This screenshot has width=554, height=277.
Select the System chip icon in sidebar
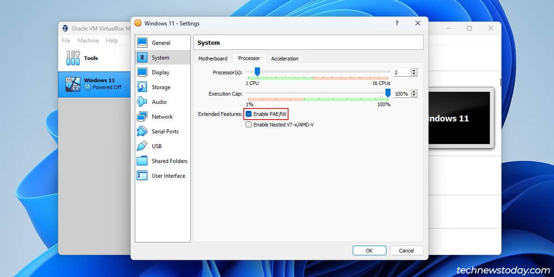(142, 57)
